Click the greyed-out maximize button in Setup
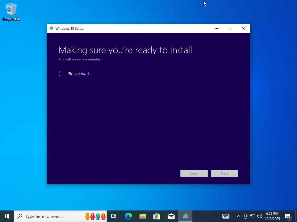Image resolution: width=297 pixels, height=222 pixels. click(x=230, y=29)
